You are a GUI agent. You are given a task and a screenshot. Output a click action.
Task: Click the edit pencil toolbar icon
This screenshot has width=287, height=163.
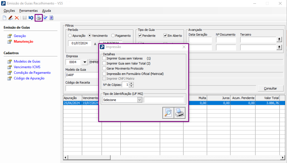point(10,18)
